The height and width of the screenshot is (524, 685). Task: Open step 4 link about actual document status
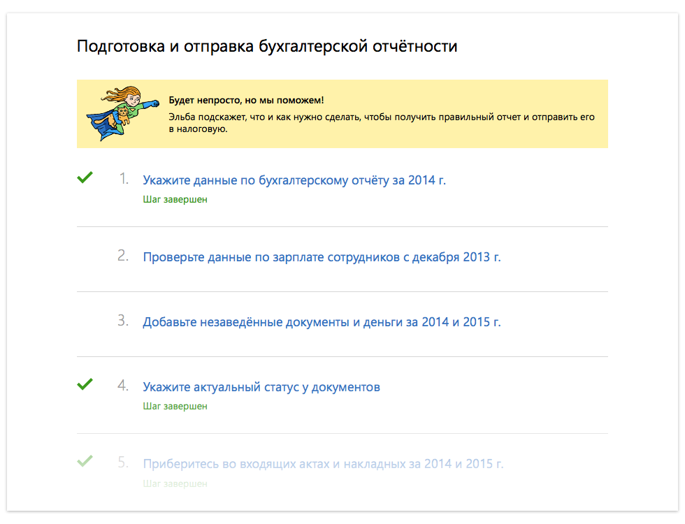point(261,387)
